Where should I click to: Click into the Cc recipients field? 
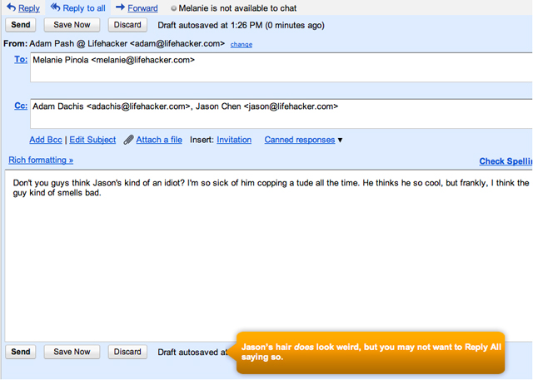click(280, 116)
